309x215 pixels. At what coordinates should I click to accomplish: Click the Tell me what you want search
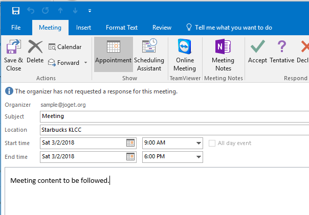[233, 28]
